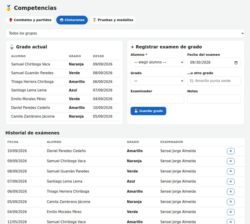250x224 pixels.
Task: Click the Historial de exámenes heading
Action: tap(32, 133)
